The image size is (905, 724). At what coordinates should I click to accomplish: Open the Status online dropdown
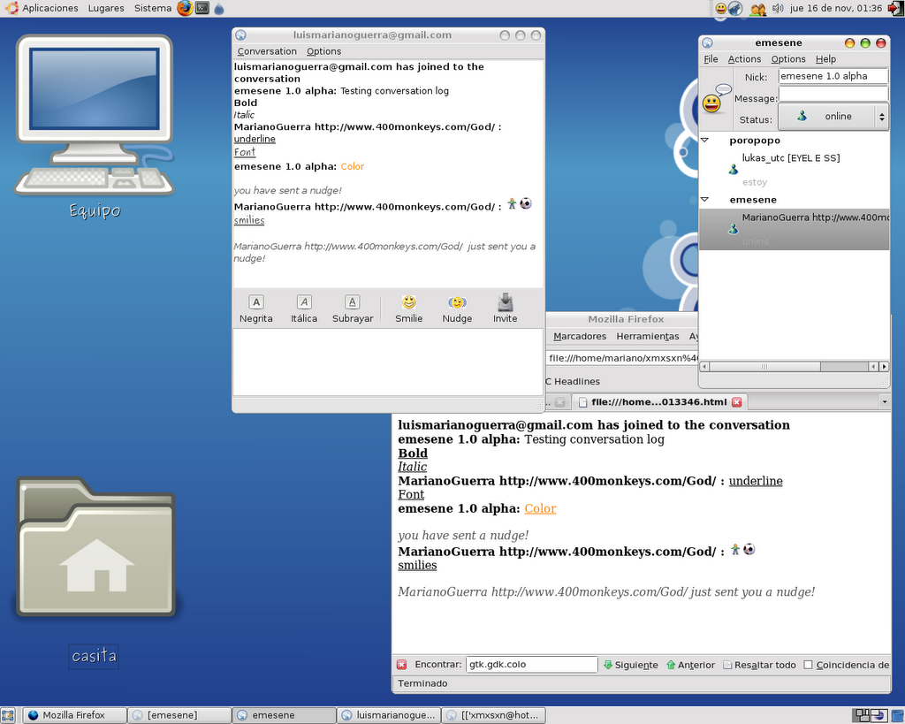click(833, 117)
